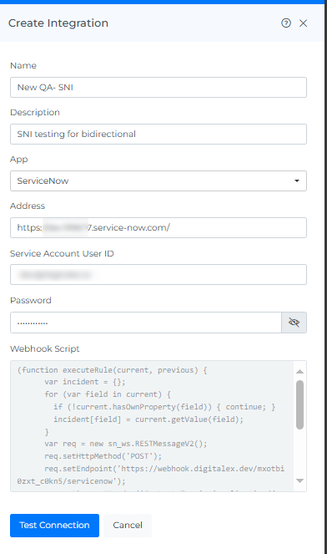The height and width of the screenshot is (554, 327).
Task: Open the ServiceNow app selector
Action: click(x=158, y=180)
